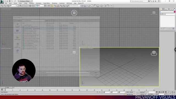This screenshot has width=176, height=99.
Task: Open the Selected key filter dropdown
Action: tap(150, 92)
